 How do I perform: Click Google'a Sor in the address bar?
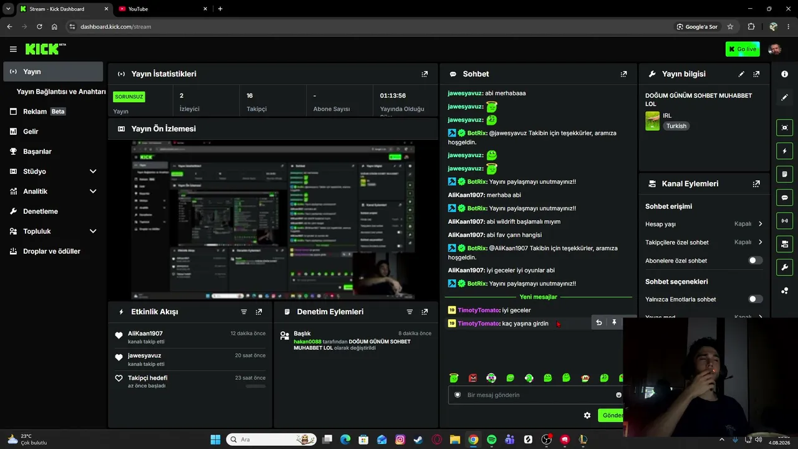[x=697, y=27]
